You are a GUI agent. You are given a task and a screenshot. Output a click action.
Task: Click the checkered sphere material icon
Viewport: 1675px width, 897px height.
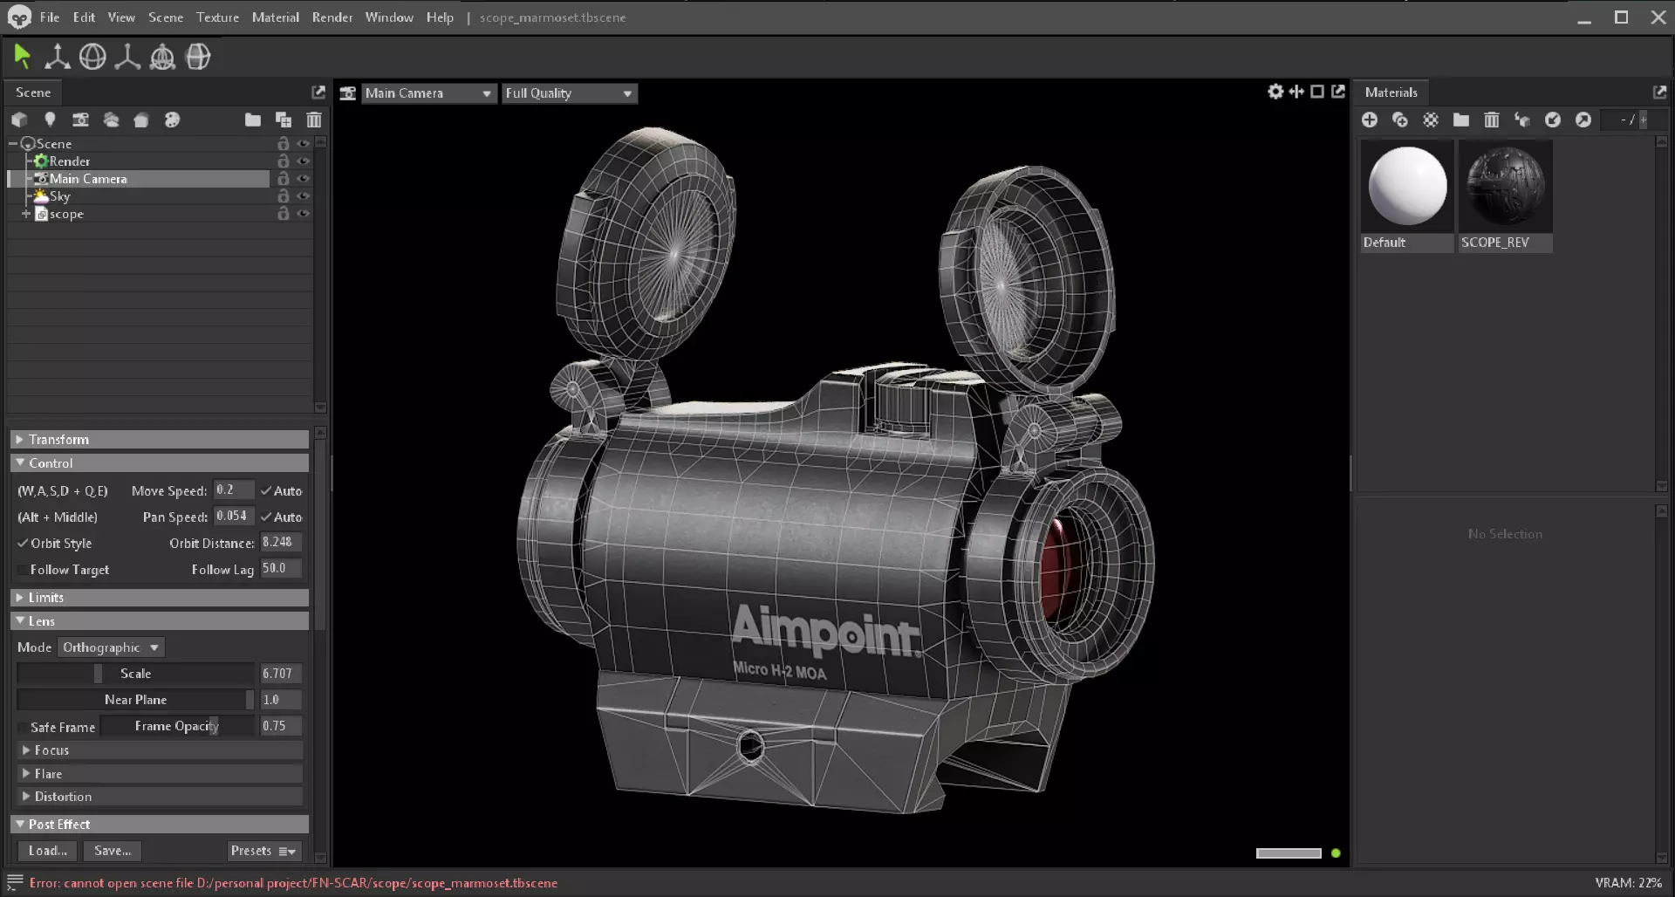click(x=1431, y=120)
